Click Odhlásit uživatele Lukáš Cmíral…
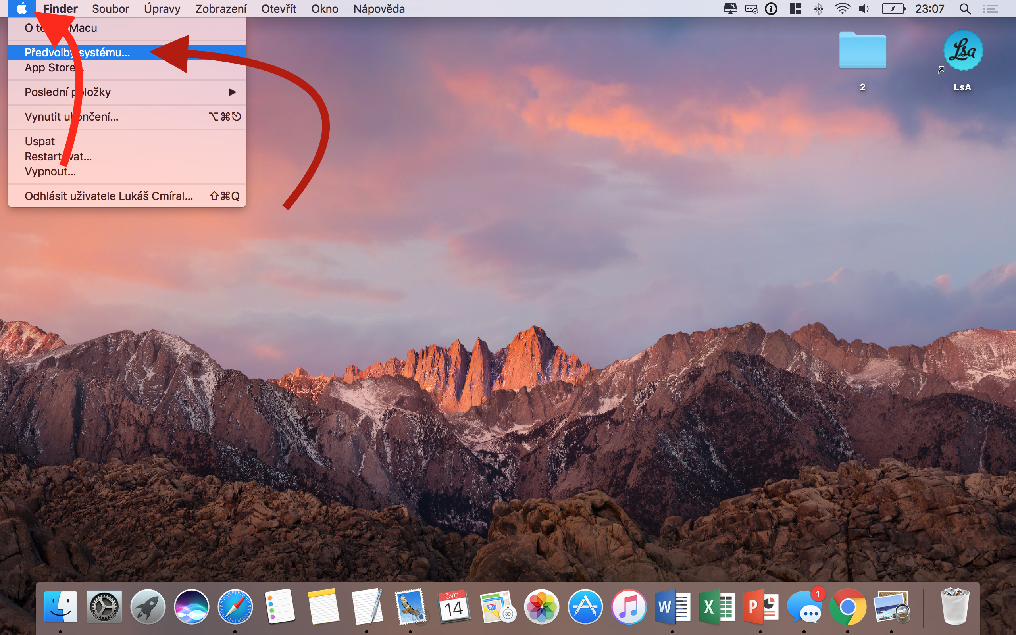Screen dimensions: 1016x635 pos(109,196)
